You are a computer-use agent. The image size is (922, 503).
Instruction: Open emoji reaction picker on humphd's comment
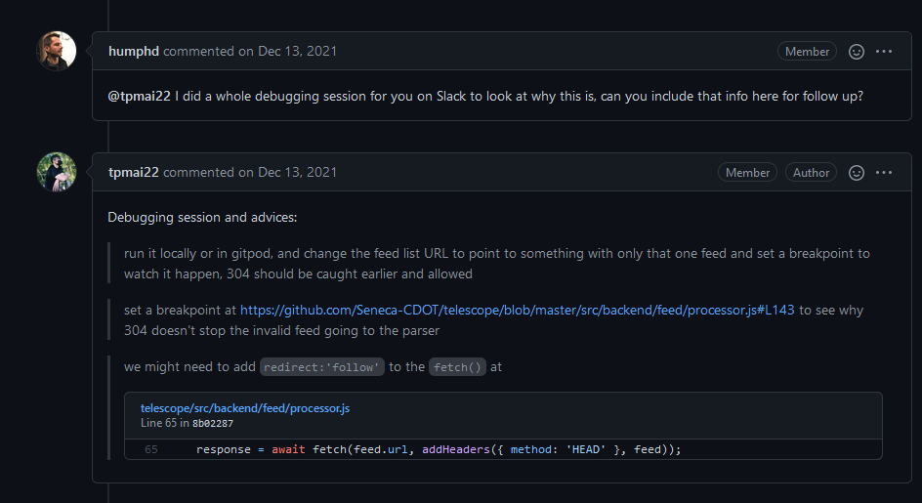point(857,52)
